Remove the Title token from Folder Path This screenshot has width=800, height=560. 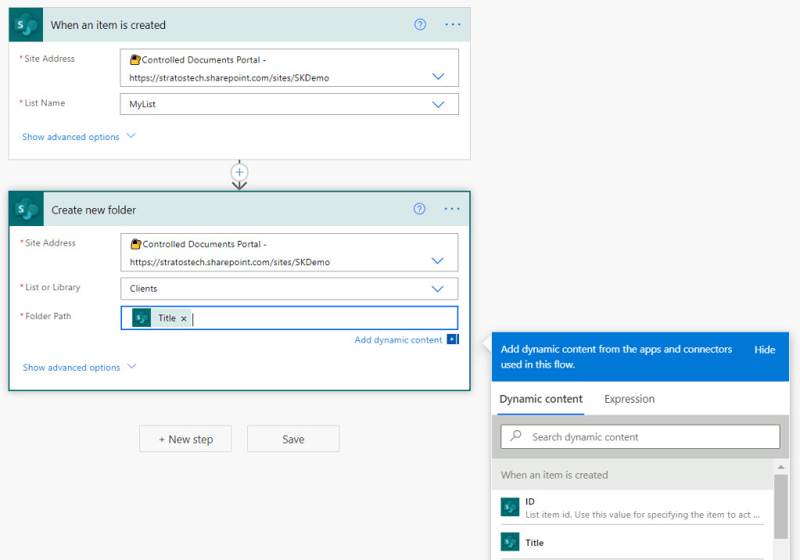[x=184, y=319]
